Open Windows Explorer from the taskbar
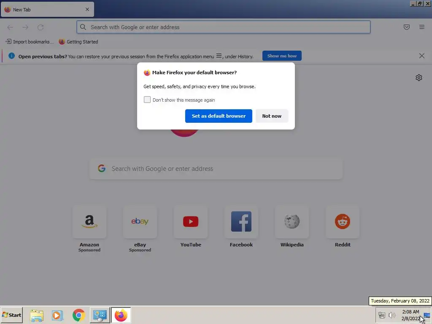432x324 pixels. 37,315
